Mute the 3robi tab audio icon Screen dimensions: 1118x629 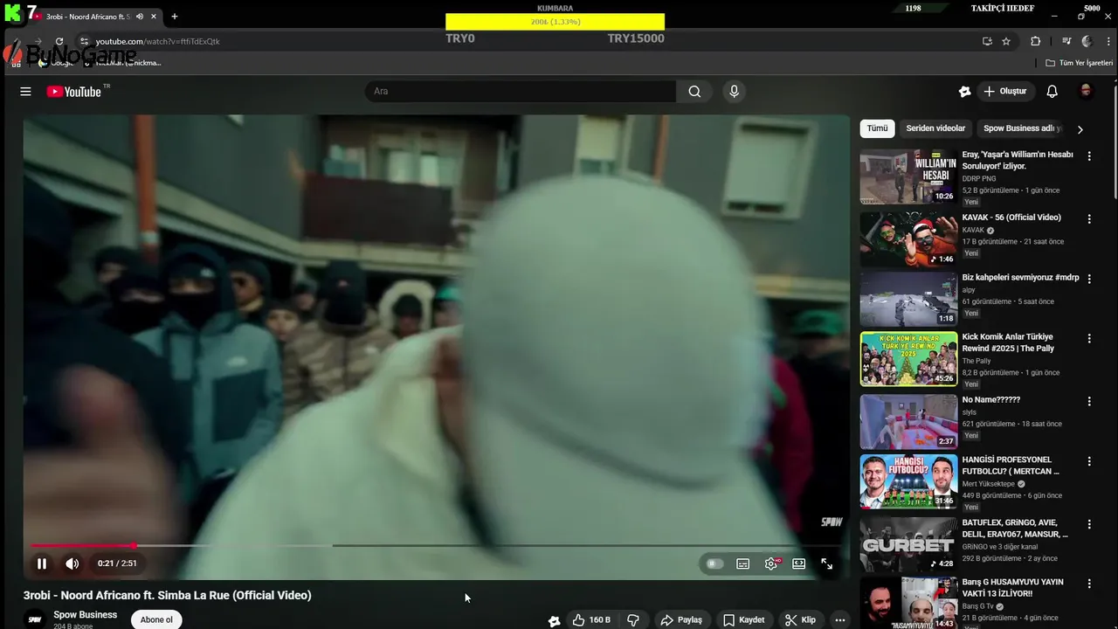[140, 17]
